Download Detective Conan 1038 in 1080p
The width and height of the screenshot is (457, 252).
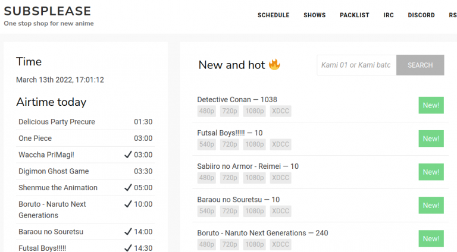[255, 111]
